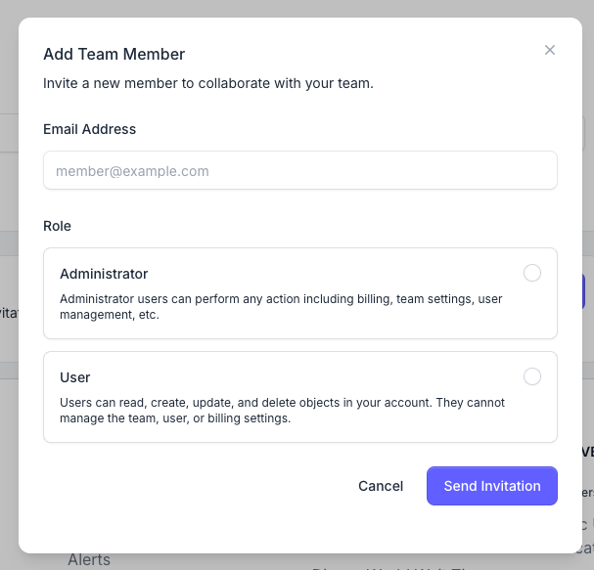
Task: Select the Administrator radio button
Action: 532,274
